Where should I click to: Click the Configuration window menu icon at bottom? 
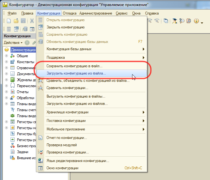[x=40, y=168]
